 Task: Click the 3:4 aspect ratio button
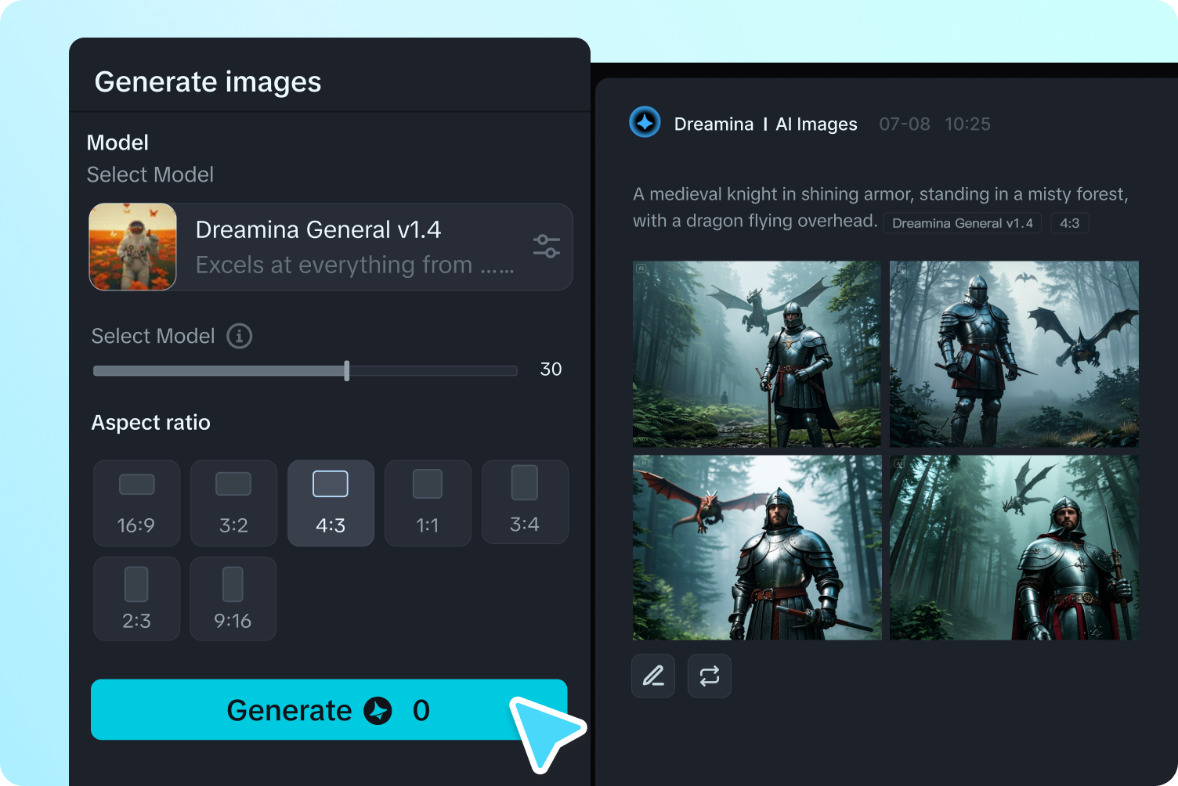tap(525, 503)
